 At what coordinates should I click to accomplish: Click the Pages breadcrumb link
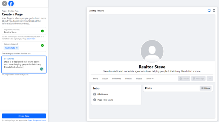coord(4,11)
